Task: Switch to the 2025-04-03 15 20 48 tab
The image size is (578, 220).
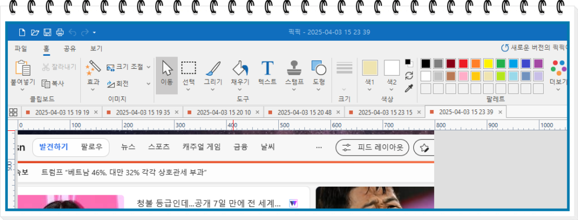Action: coord(304,112)
